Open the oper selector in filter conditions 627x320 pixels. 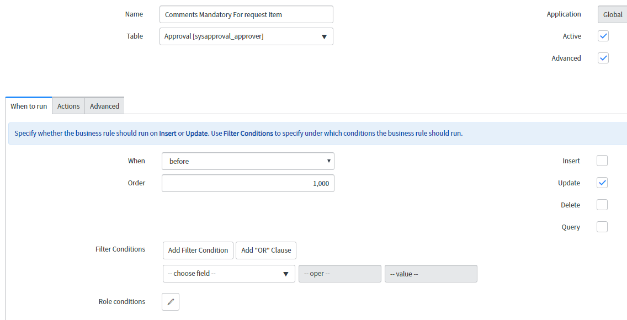coord(340,274)
